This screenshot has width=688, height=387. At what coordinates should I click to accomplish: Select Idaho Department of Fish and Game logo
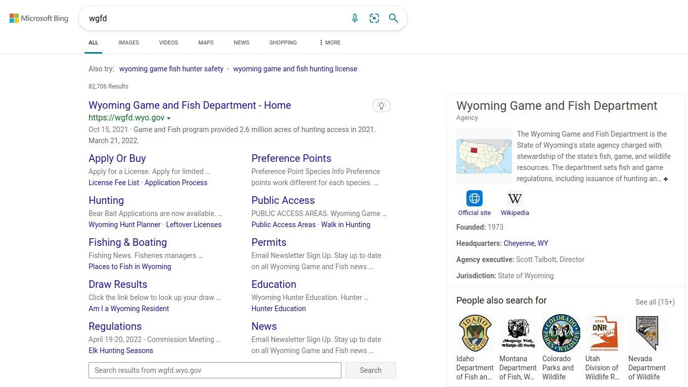coord(476,333)
